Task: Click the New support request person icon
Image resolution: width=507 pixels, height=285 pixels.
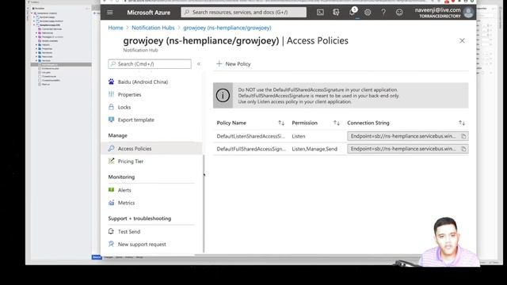Action: click(x=111, y=244)
